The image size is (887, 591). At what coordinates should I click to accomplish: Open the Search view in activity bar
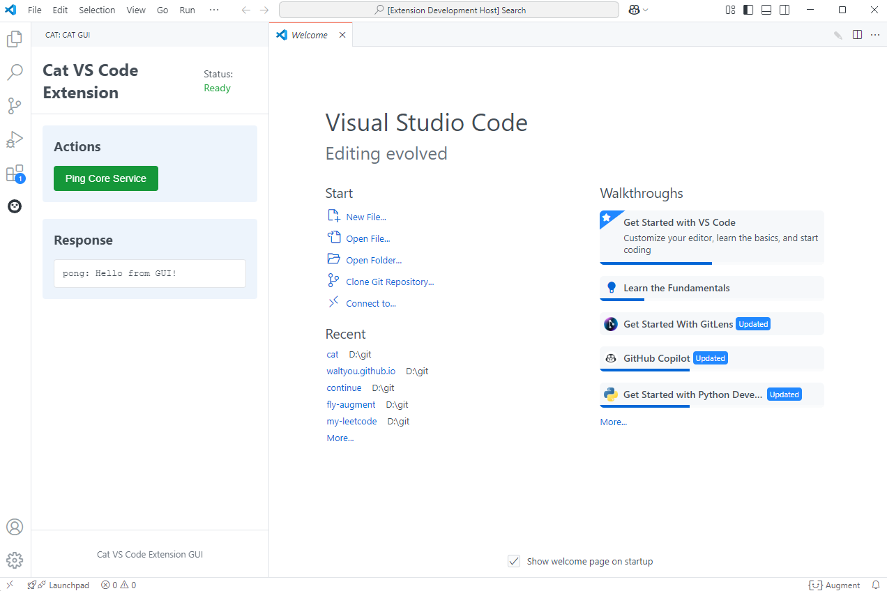click(x=15, y=72)
